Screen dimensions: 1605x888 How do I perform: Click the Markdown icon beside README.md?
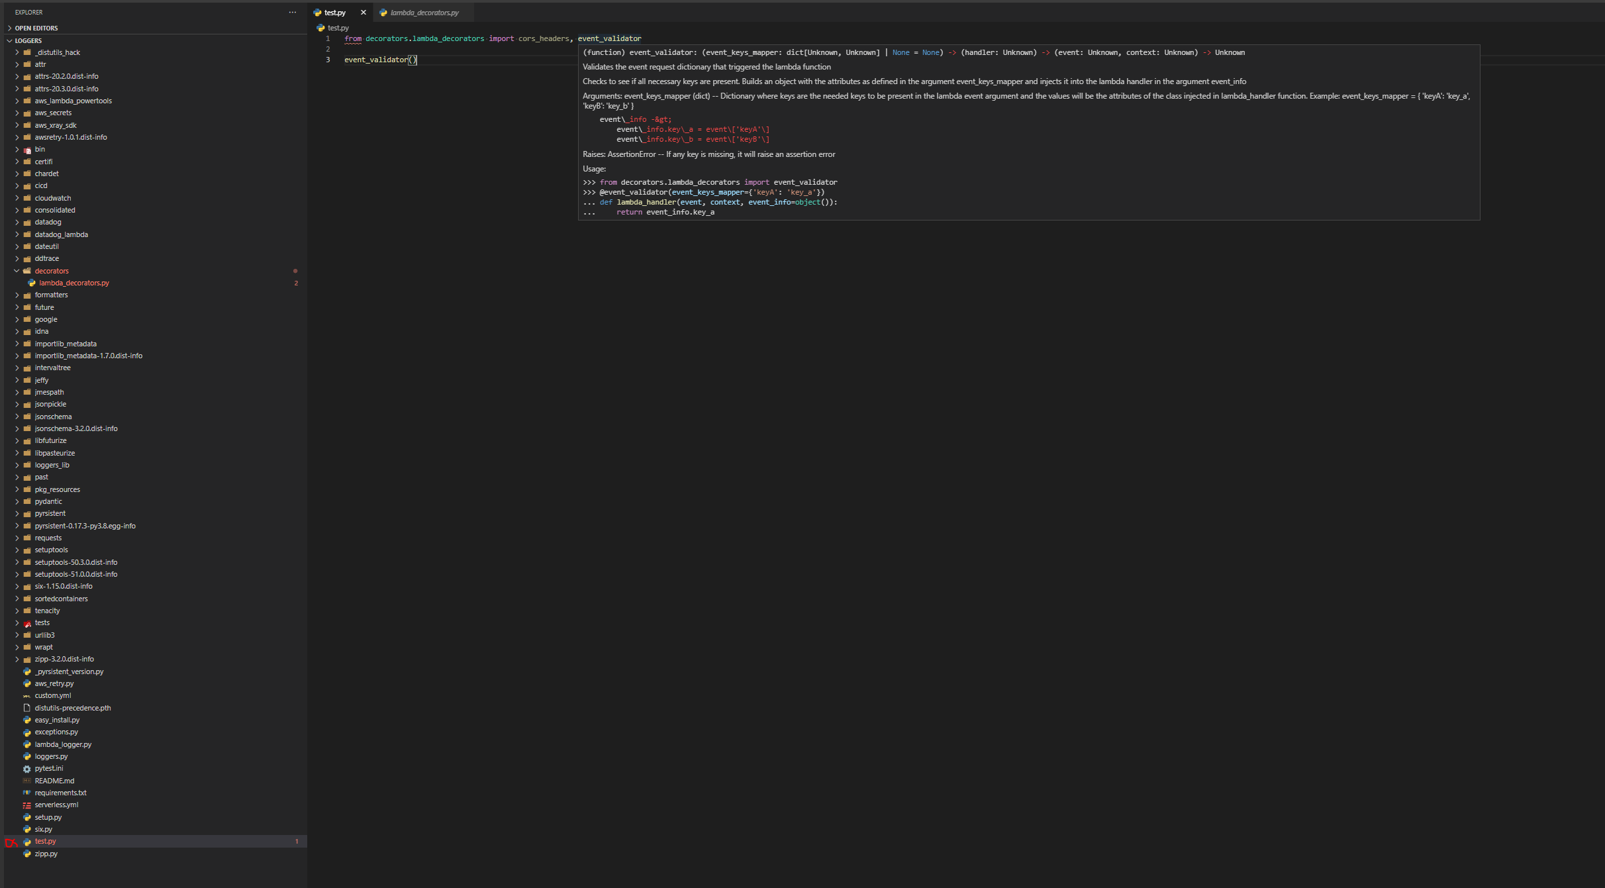26,781
